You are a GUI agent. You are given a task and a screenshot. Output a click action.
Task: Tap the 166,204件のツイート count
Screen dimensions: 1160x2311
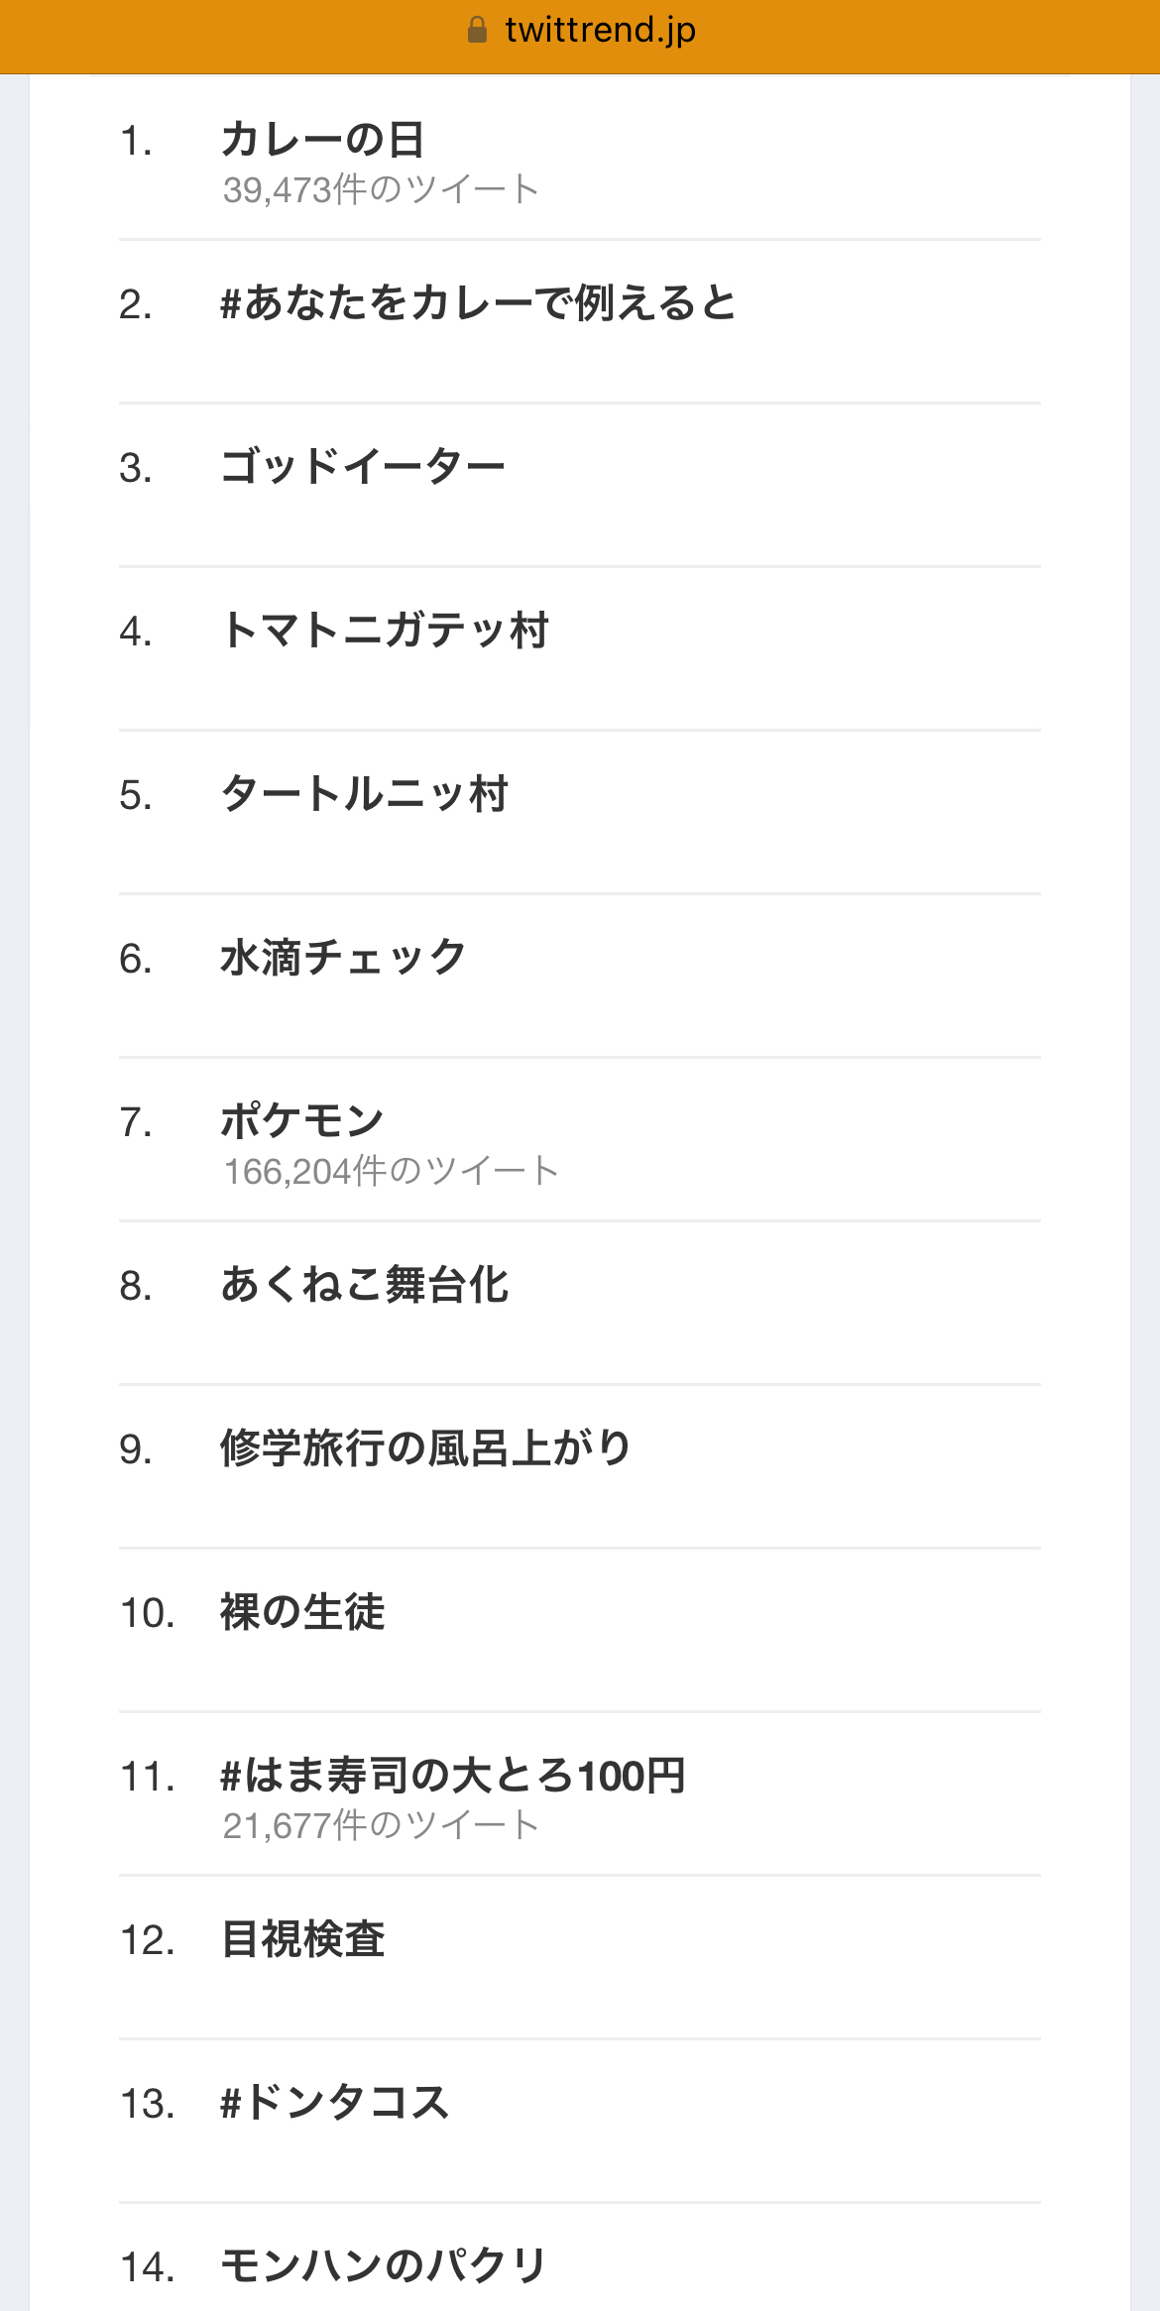click(x=391, y=1171)
